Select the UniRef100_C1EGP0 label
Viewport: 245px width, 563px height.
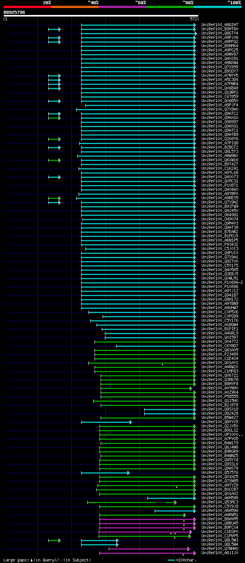[220, 532]
